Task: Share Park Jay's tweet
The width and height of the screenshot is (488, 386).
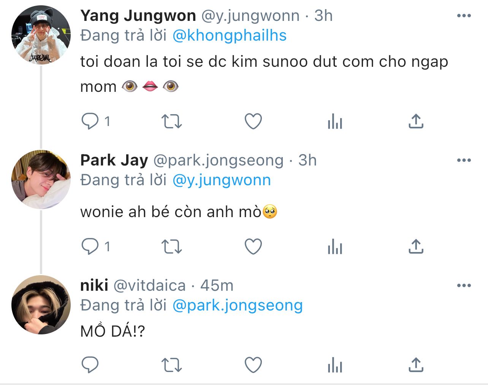Action: 416,247
